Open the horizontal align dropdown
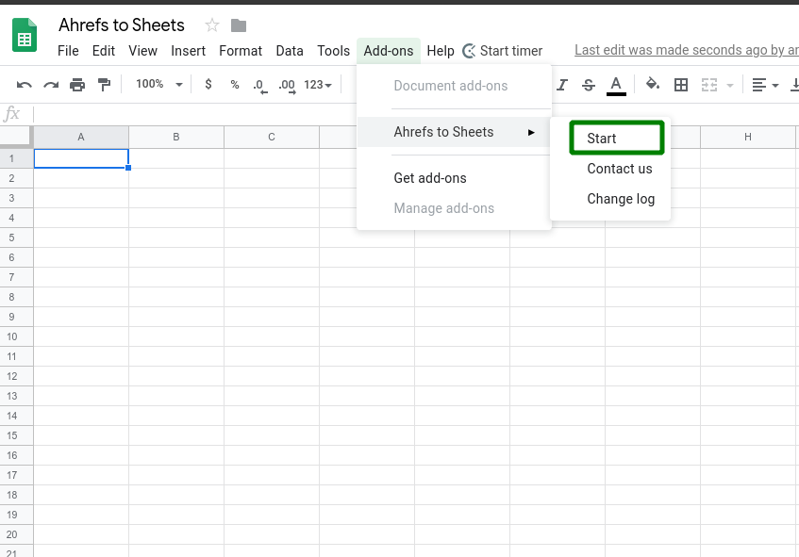This screenshot has height=557, width=799. click(x=761, y=84)
